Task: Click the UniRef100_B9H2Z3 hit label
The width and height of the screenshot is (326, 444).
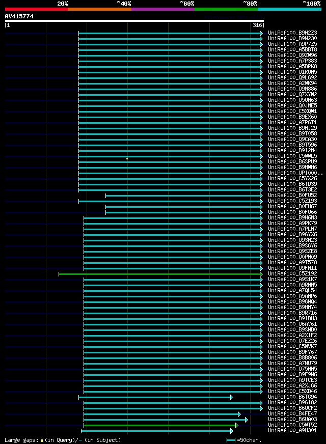Action: (x=292, y=33)
